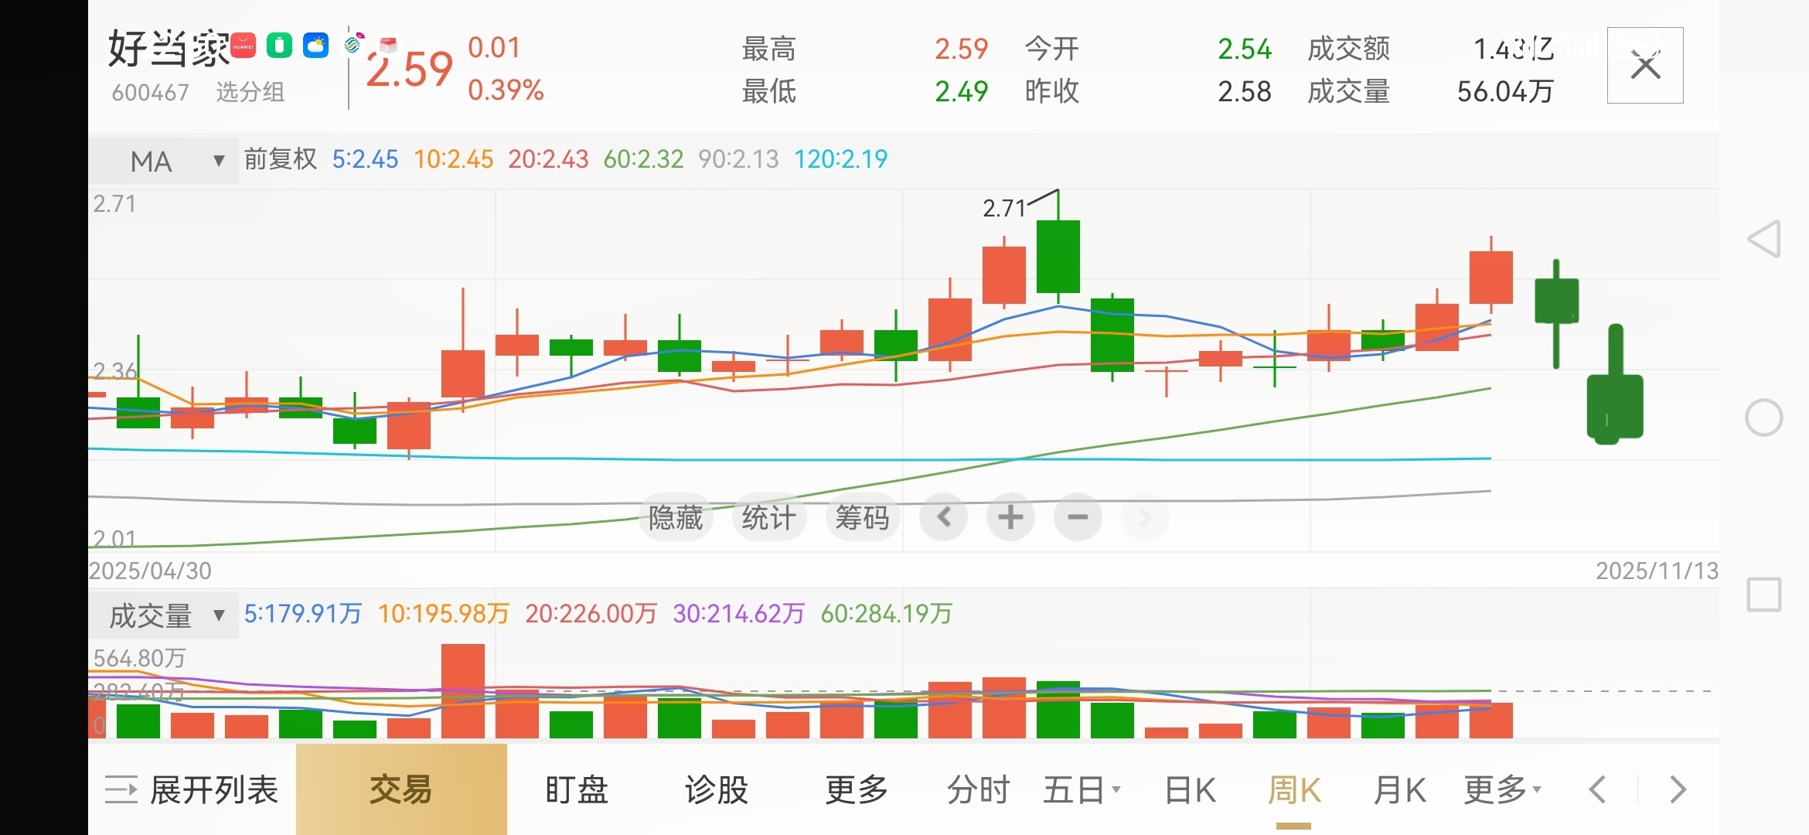Tap the Android home circle
The height and width of the screenshot is (835, 1809).
click(x=1764, y=418)
